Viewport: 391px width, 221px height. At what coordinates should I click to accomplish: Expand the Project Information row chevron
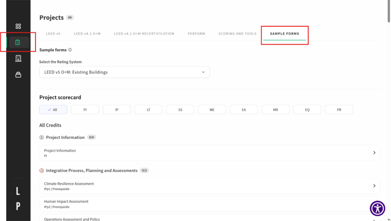click(374, 153)
